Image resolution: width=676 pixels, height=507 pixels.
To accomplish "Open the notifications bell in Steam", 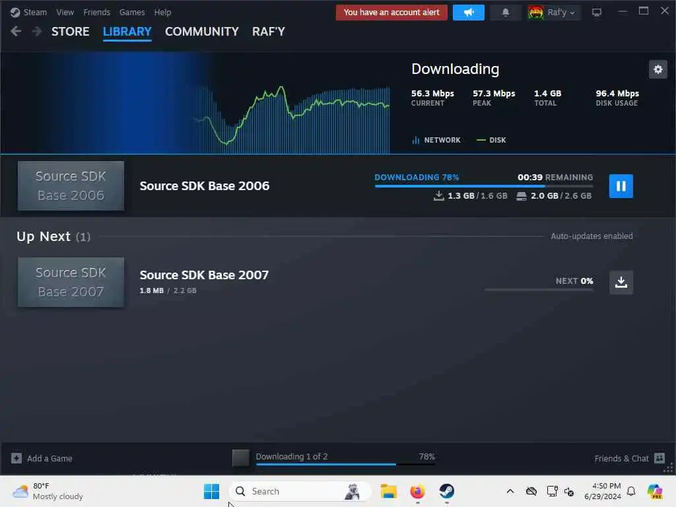I will (x=505, y=13).
